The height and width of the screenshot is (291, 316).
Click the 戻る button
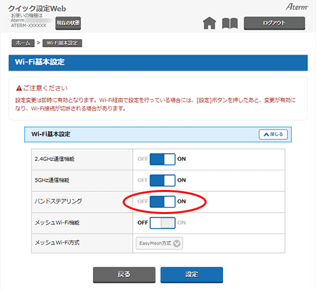[x=124, y=275]
